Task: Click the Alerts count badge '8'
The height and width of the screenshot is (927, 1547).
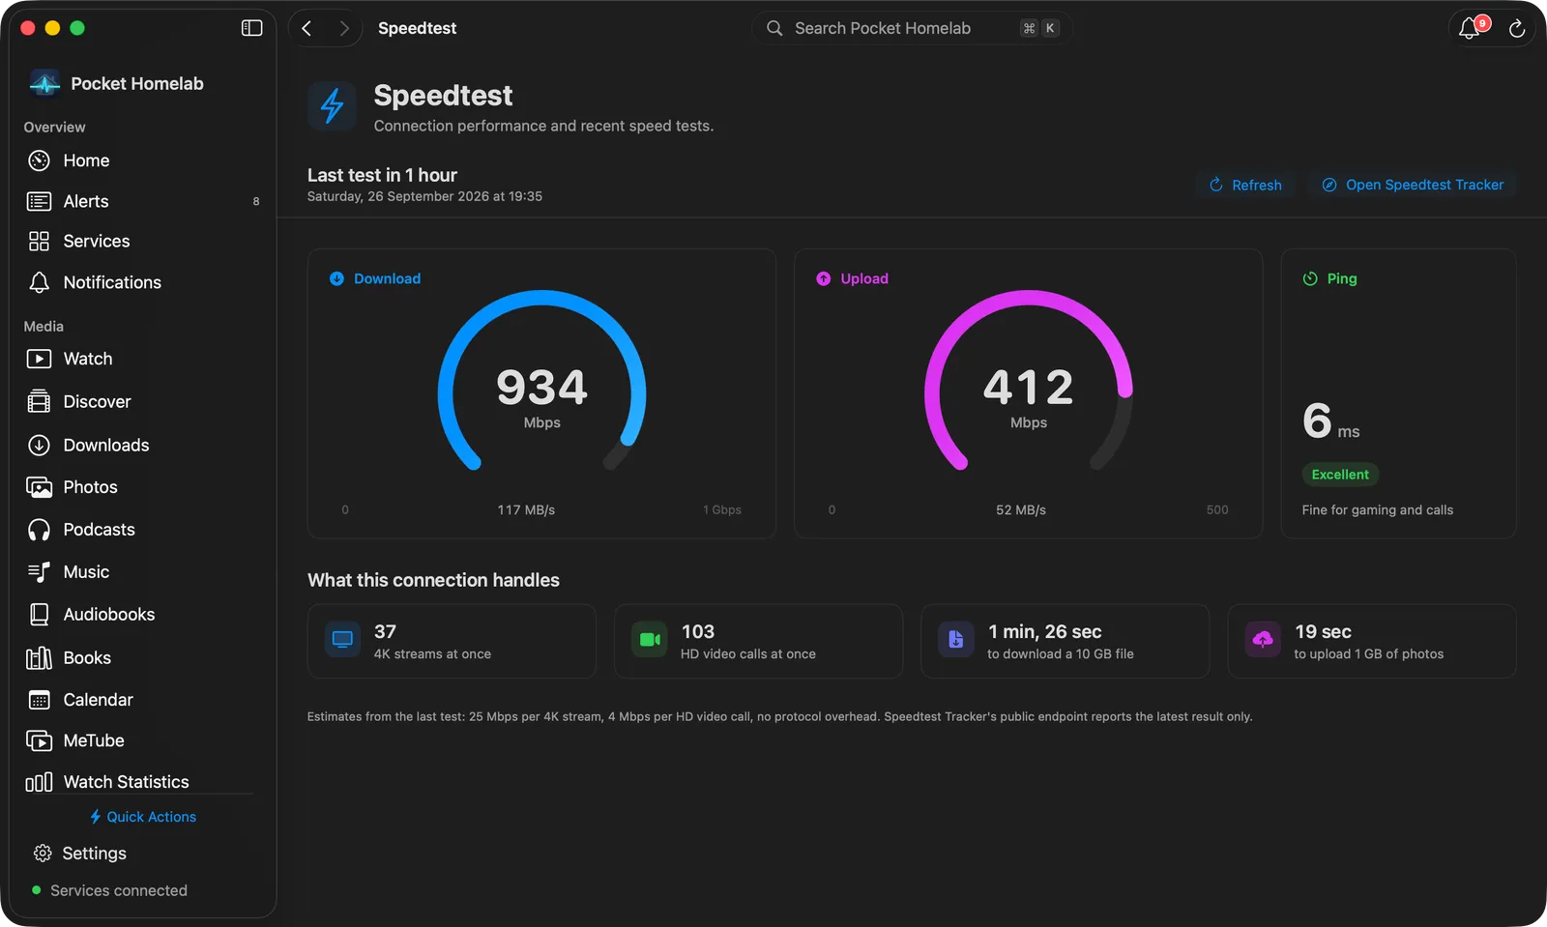Action: (256, 201)
